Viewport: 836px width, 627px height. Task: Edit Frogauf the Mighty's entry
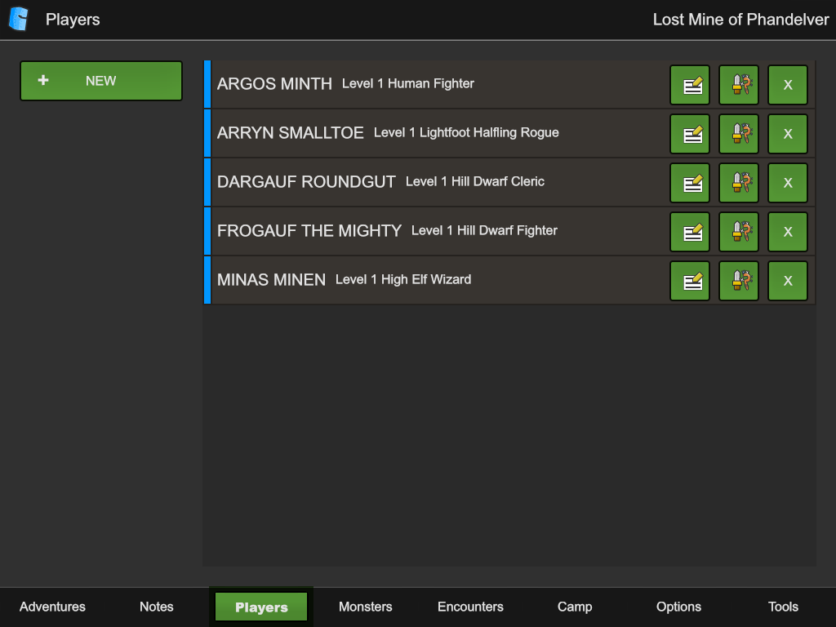click(x=690, y=232)
